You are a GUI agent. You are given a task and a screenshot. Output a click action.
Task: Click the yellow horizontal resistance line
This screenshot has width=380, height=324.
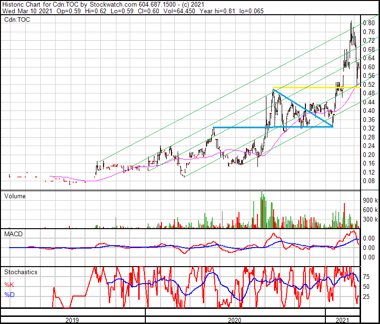coord(316,87)
